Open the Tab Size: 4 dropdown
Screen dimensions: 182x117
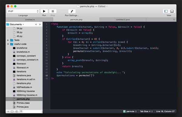coord(146,112)
